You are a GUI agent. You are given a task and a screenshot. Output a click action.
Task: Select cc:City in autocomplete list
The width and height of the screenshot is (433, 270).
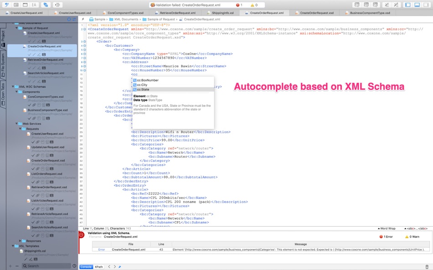[173, 85]
